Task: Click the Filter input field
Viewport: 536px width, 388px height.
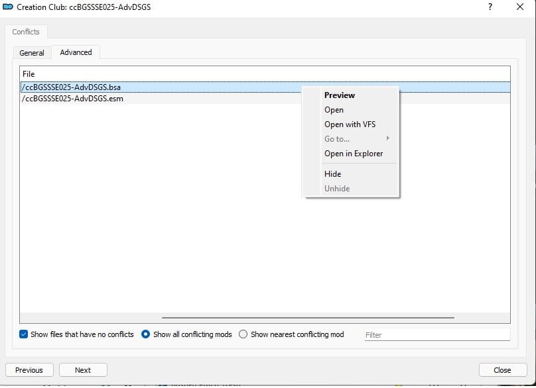Action: [437, 335]
